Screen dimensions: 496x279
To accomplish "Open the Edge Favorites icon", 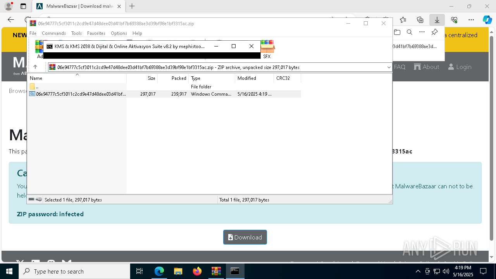I will pyautogui.click(x=403, y=20).
